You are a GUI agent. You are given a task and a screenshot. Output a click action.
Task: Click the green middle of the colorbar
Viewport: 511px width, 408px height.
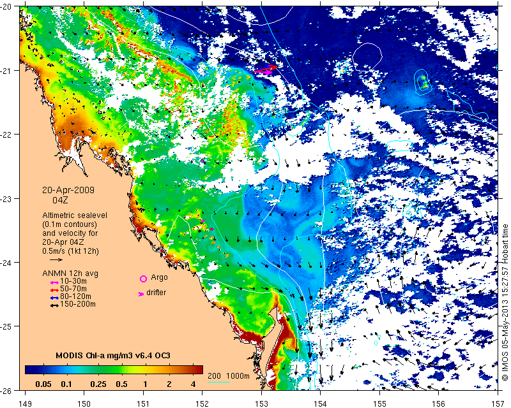click(x=114, y=370)
